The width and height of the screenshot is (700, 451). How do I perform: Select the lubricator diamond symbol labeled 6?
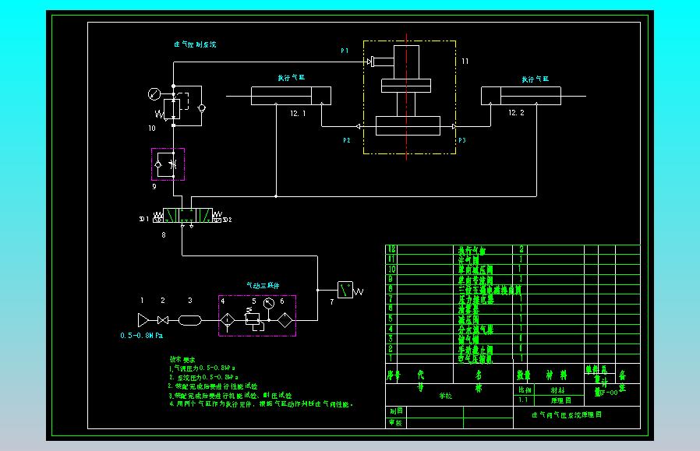click(x=285, y=320)
